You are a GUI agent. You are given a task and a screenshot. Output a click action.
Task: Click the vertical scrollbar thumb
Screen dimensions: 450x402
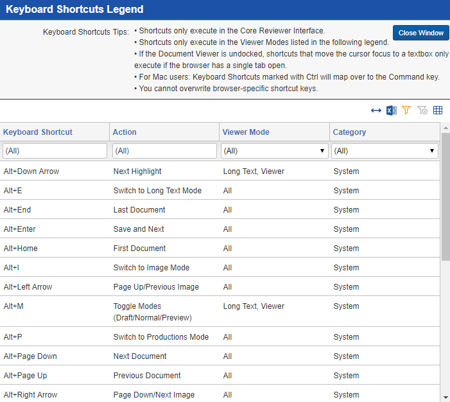[x=446, y=197]
